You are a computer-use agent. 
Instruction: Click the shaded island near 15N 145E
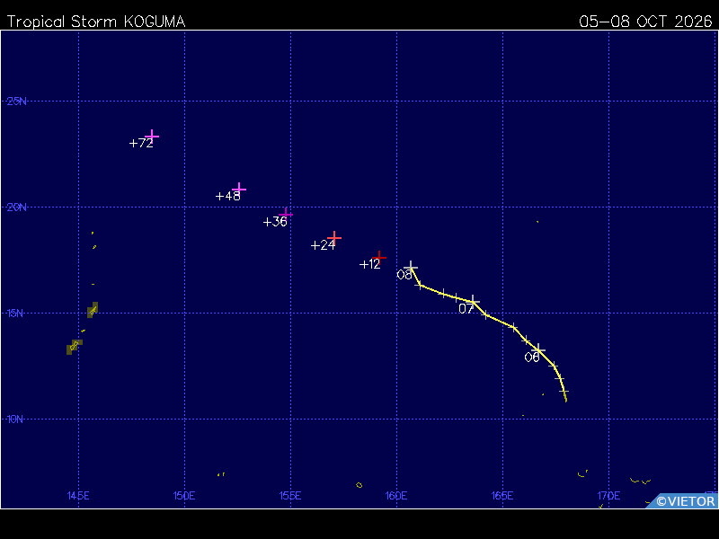pos(93,310)
